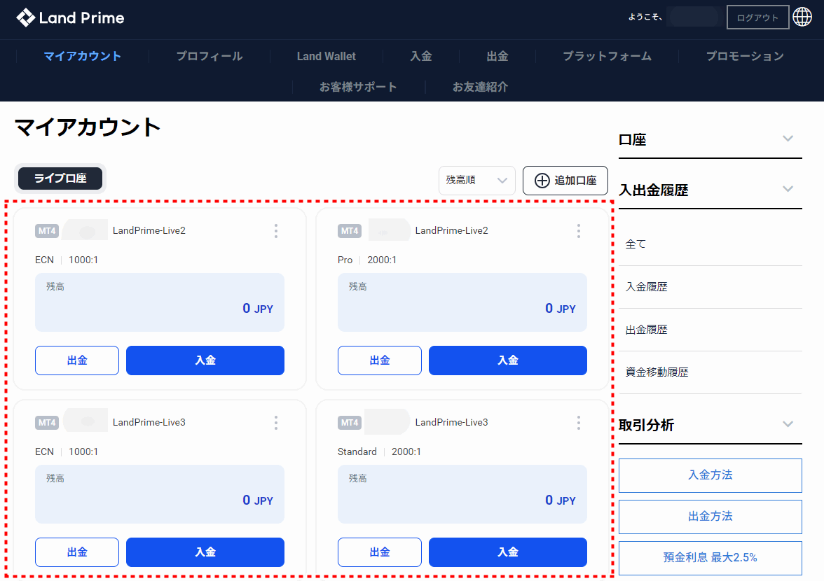Click MT4 badge on ECN LandPrime-Live3 card
This screenshot has width=824, height=581.
[47, 423]
